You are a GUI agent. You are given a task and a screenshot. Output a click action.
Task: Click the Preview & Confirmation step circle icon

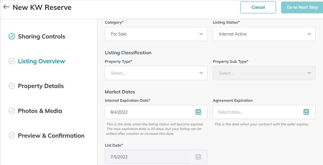(x=12, y=136)
